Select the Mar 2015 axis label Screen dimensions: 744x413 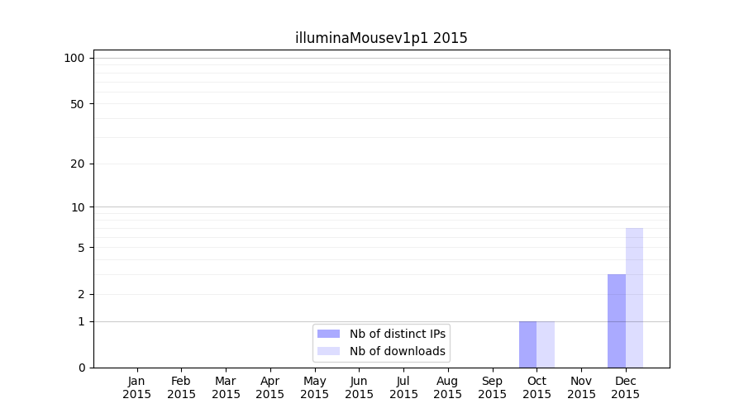click(x=226, y=387)
